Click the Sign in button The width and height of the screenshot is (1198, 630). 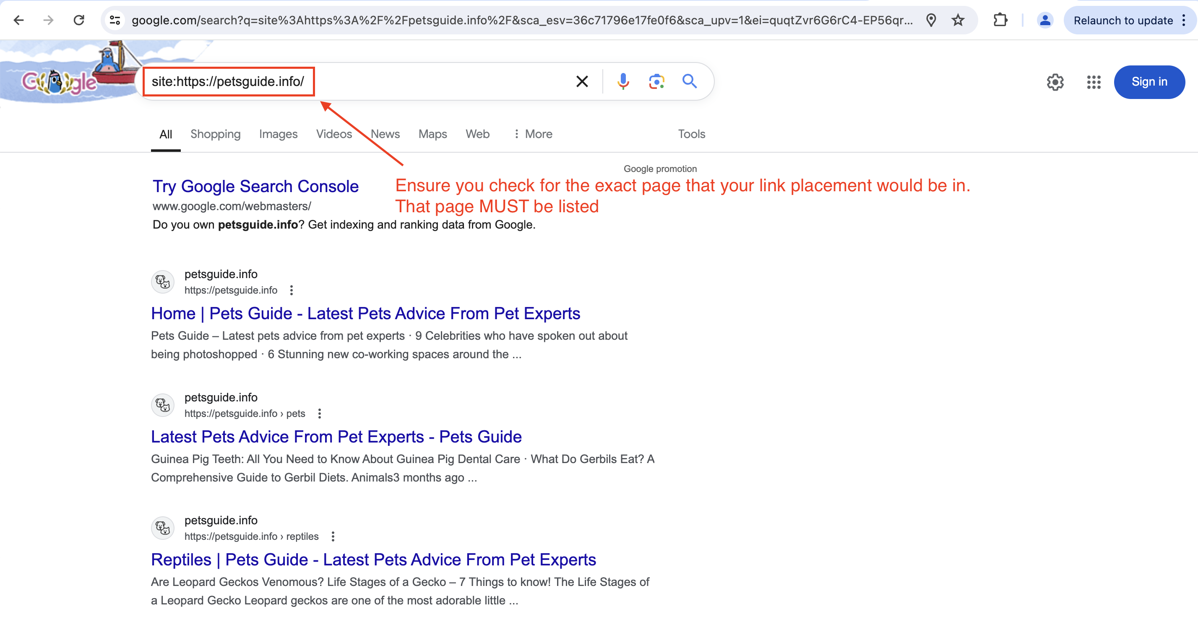coord(1149,82)
